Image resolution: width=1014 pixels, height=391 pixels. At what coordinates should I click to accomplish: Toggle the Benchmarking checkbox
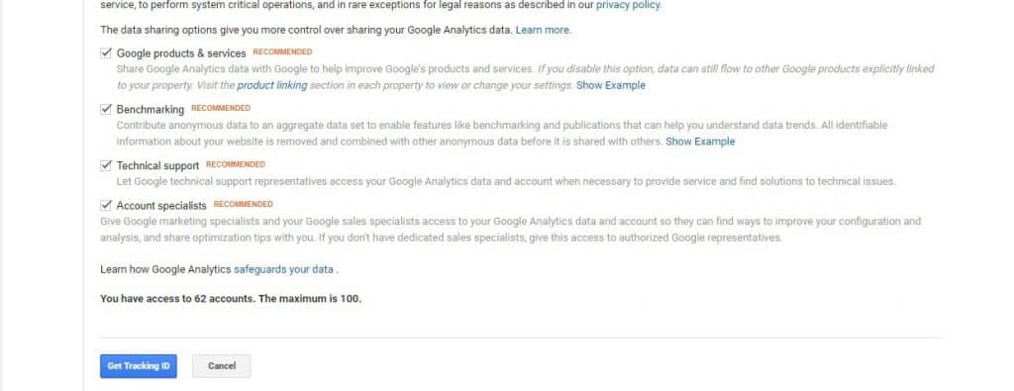pos(106,109)
